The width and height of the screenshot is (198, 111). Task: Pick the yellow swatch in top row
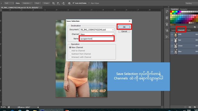coord(173,12)
